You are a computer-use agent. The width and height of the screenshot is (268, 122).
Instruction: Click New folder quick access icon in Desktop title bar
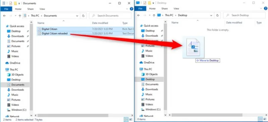[x=149, y=3]
